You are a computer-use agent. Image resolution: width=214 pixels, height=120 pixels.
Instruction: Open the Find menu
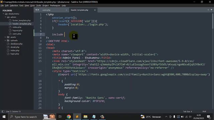pos(21,6)
